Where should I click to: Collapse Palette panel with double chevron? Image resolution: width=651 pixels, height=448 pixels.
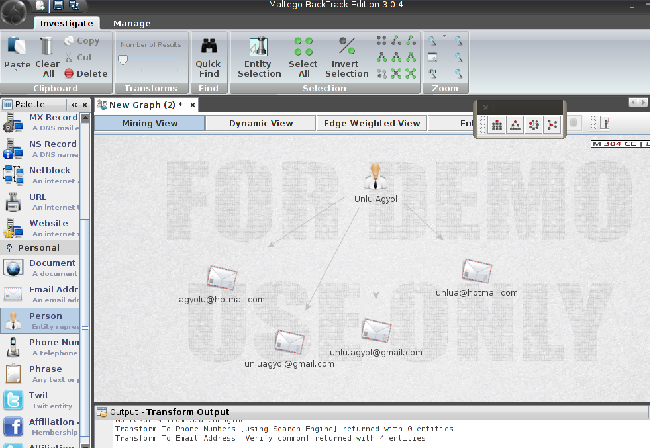pos(74,105)
